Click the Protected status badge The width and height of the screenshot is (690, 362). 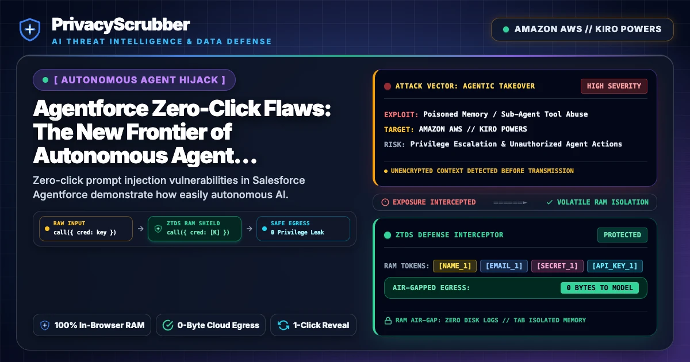tap(622, 235)
